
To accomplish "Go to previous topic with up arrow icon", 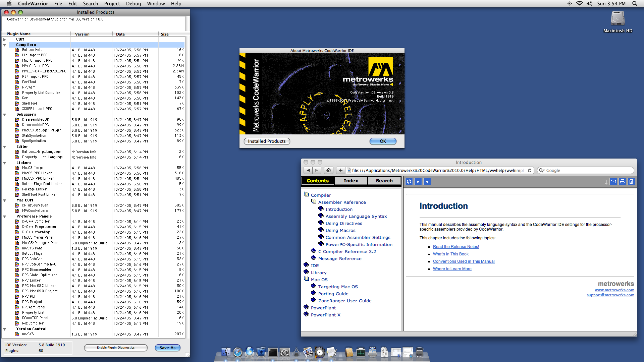I will click(x=418, y=181).
